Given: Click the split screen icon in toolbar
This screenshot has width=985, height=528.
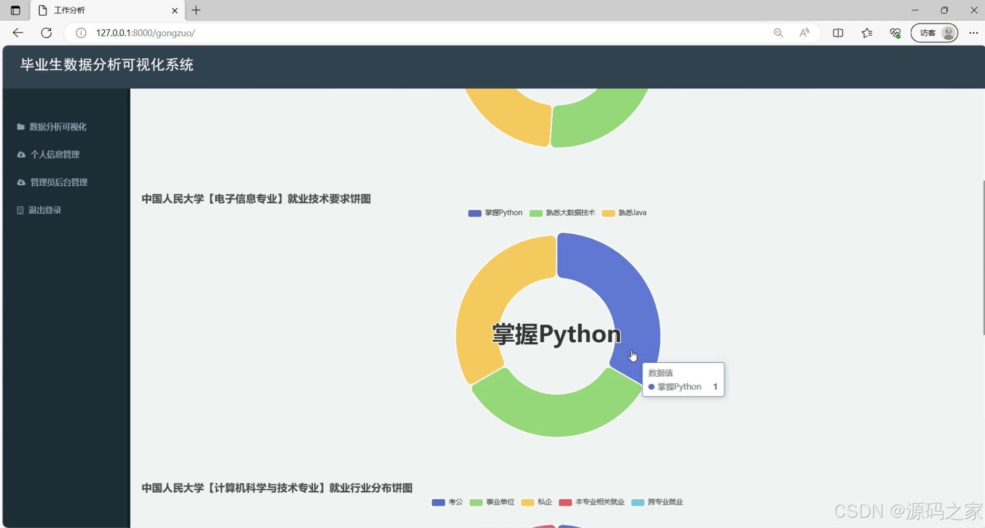Looking at the screenshot, I should [x=838, y=33].
